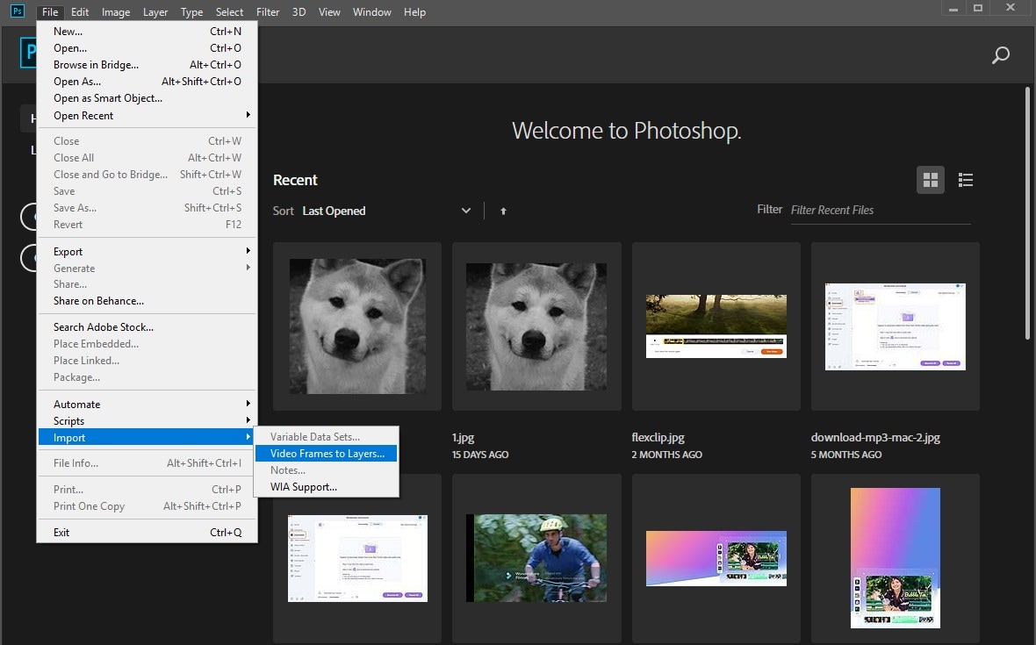Click the Import menu entry

point(147,438)
